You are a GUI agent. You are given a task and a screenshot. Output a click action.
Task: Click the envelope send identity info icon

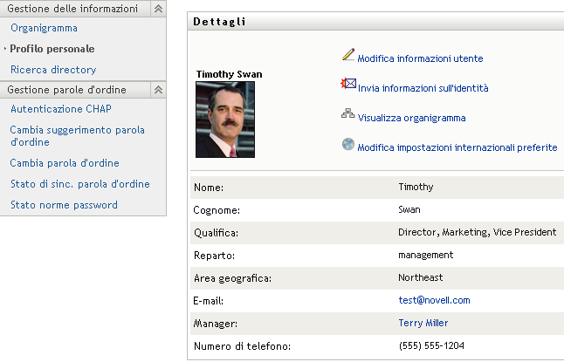pos(347,85)
